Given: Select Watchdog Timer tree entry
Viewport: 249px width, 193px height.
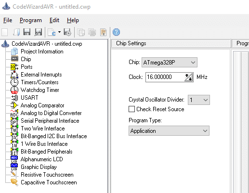Looking at the screenshot, I should tap(40, 90).
